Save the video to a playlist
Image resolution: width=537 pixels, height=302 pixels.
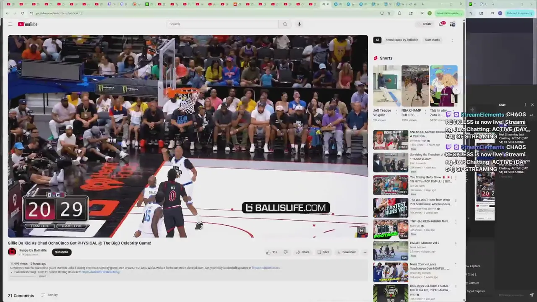323,252
